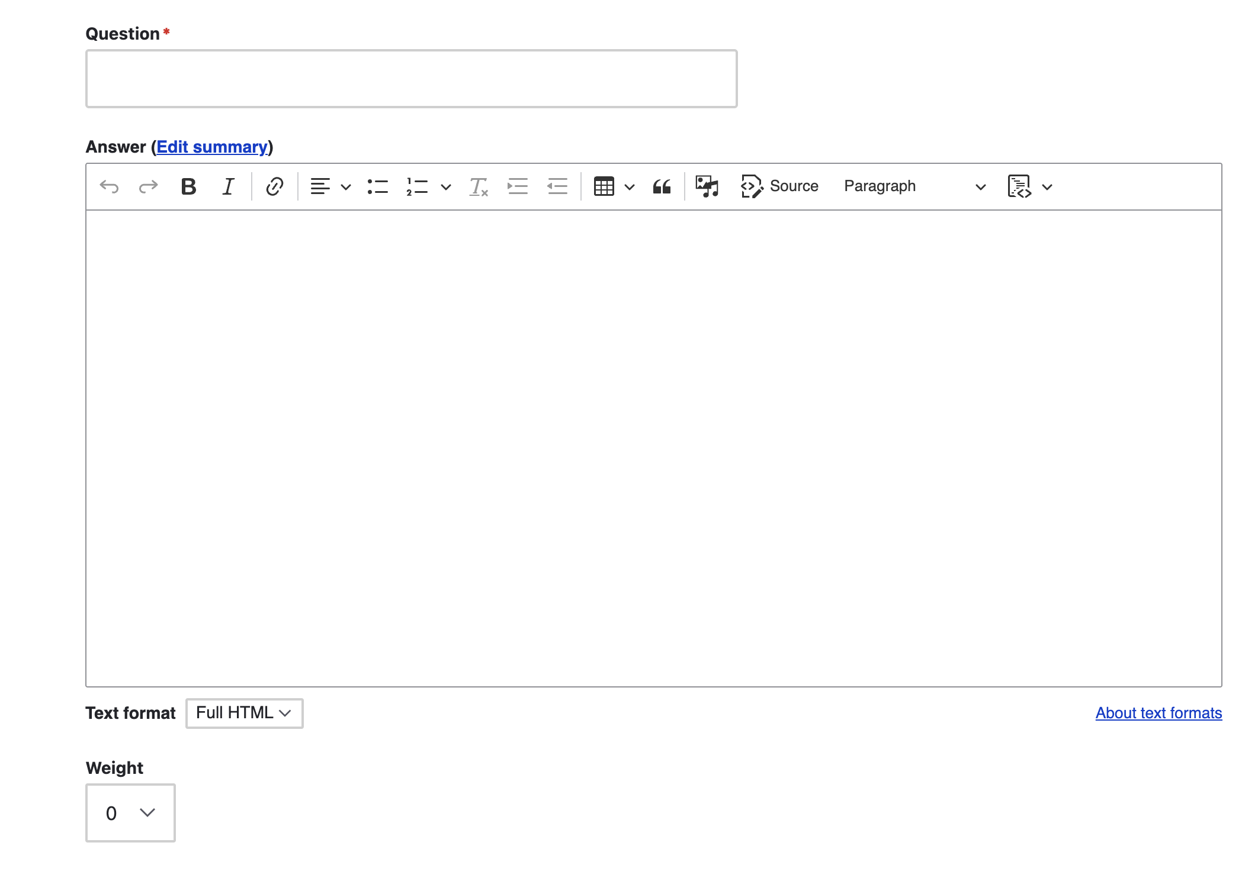Change the Text format from Full HTML
The image size is (1258, 878).
click(244, 713)
